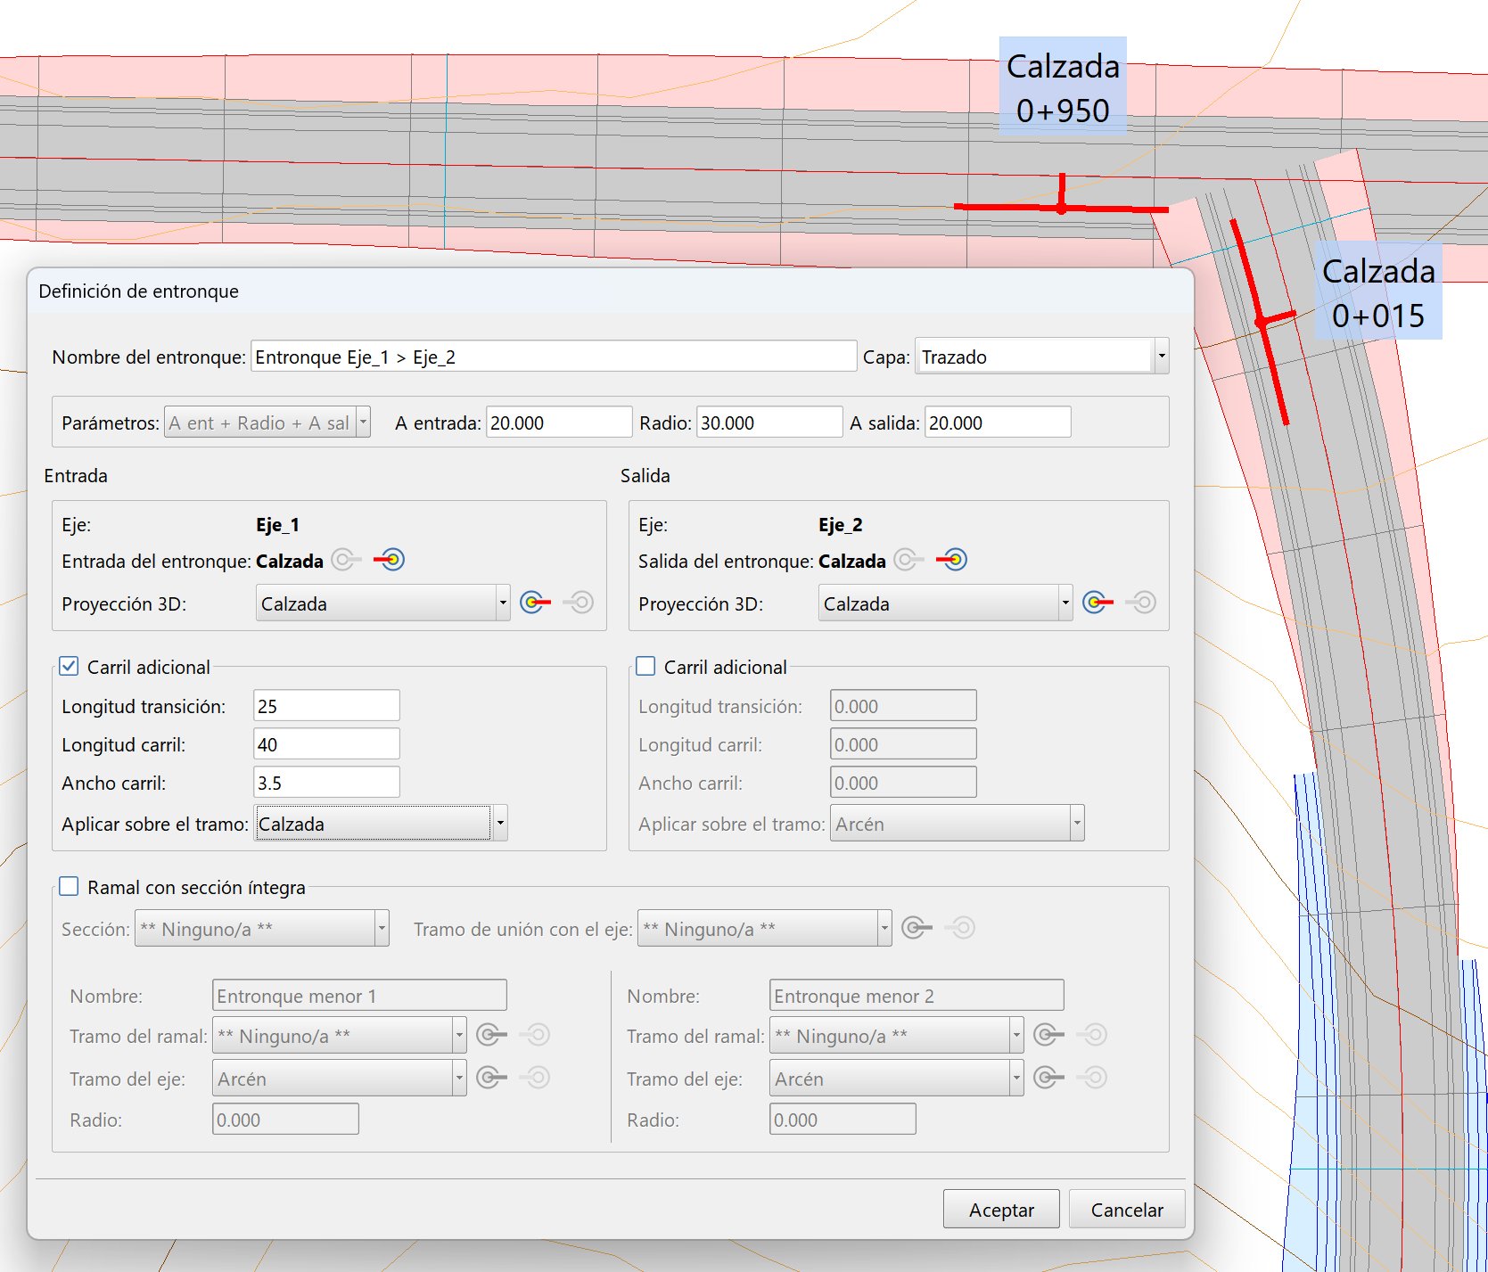
Task: Click the grey target icon for Salida Proyección 3D
Action: coord(1141,603)
